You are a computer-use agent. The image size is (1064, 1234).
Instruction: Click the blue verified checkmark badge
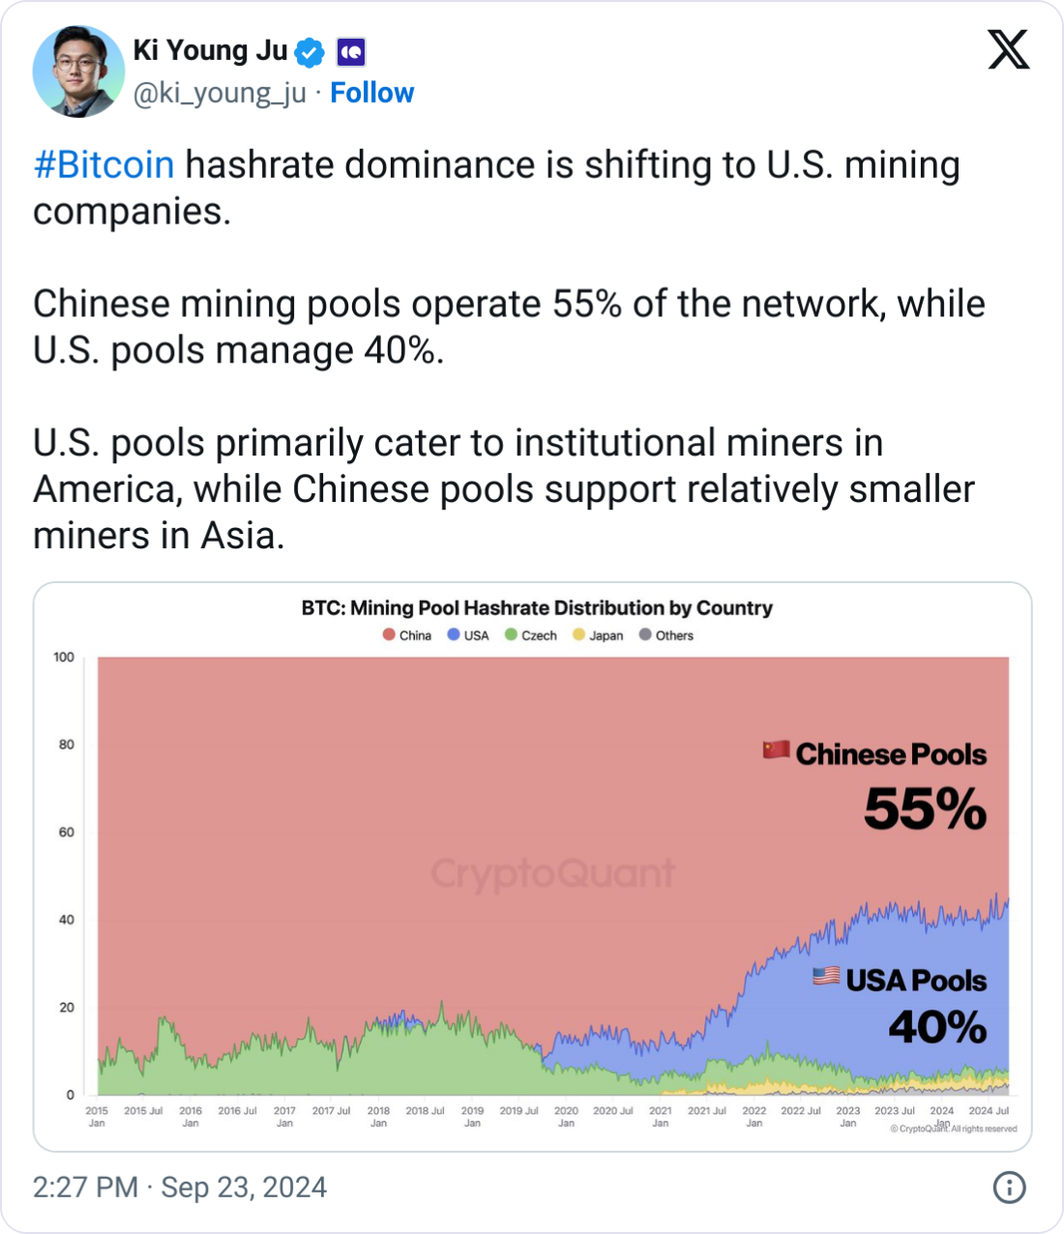(x=310, y=52)
